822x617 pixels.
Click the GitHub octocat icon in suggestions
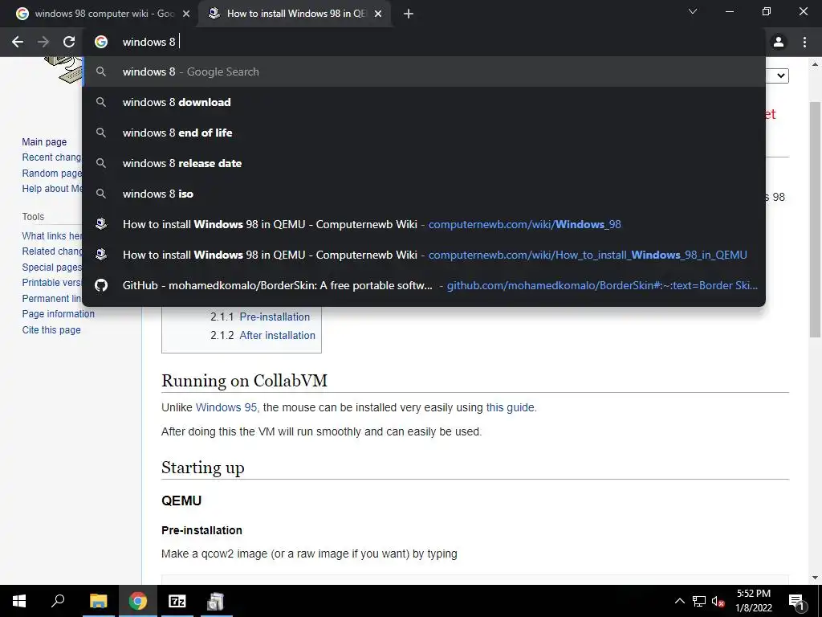coord(100,285)
